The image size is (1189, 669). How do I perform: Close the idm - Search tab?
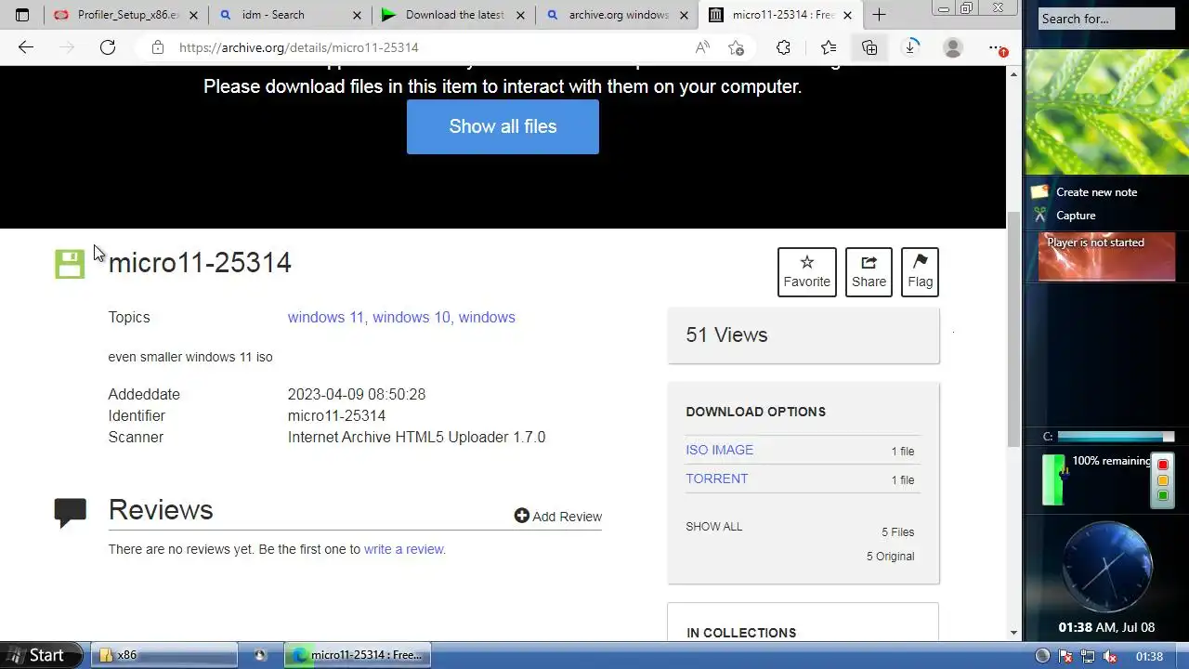(x=357, y=15)
